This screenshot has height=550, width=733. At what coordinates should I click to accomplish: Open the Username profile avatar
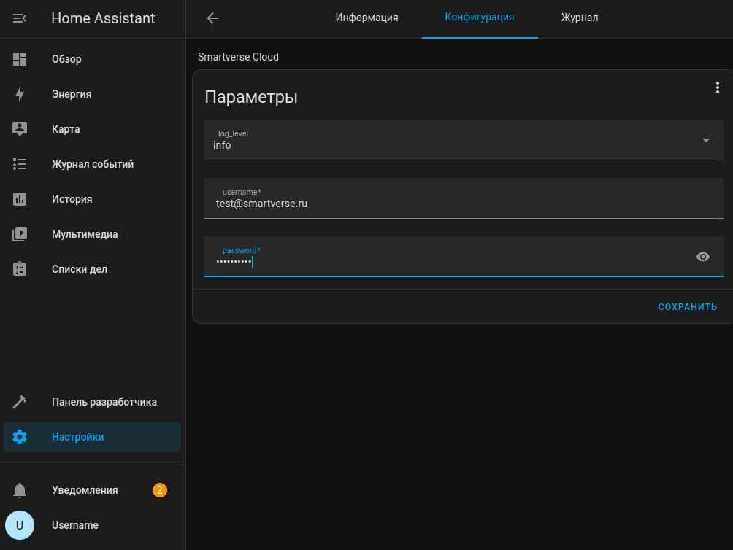click(x=20, y=525)
